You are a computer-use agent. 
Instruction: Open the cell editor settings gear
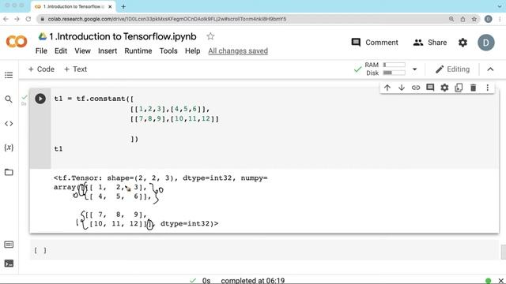444,88
